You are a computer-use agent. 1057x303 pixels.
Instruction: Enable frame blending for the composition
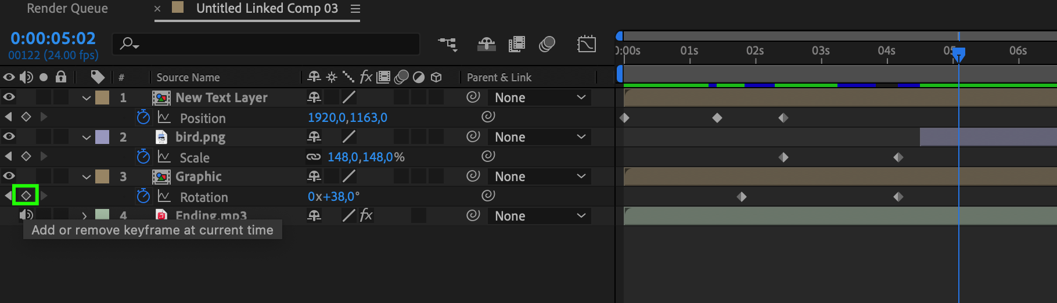pyautogui.click(x=516, y=44)
